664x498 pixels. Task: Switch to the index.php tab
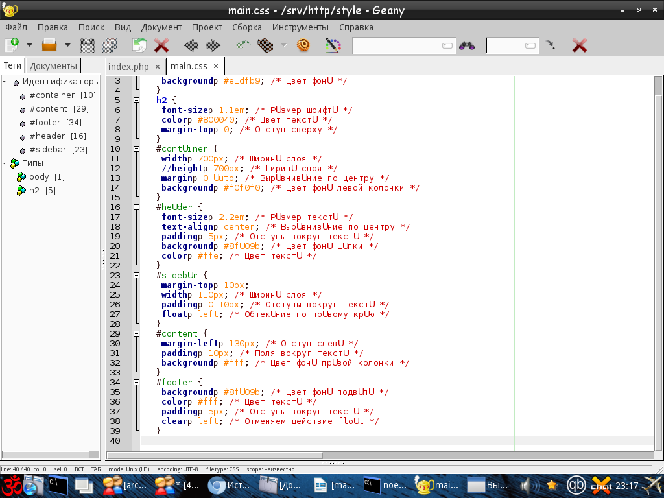coord(128,66)
